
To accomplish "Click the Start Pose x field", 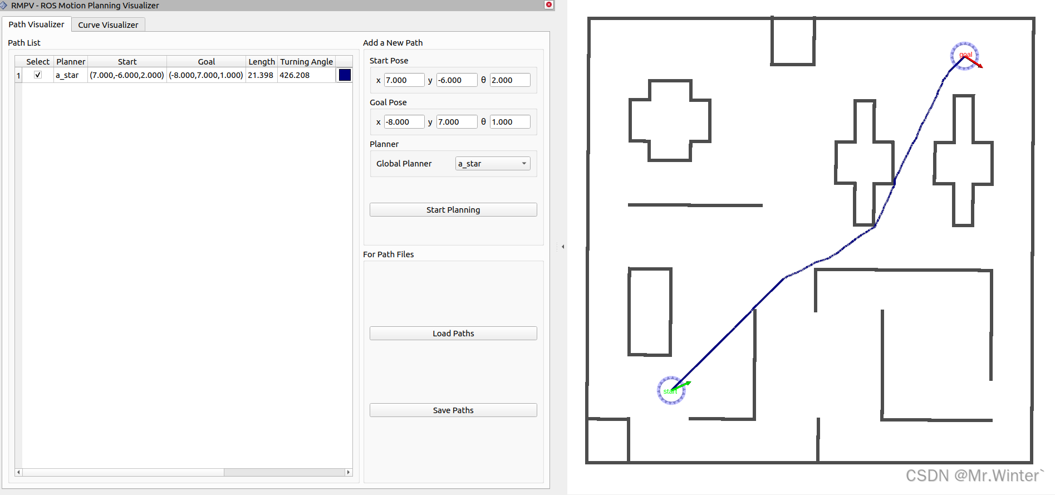I will click(x=404, y=80).
